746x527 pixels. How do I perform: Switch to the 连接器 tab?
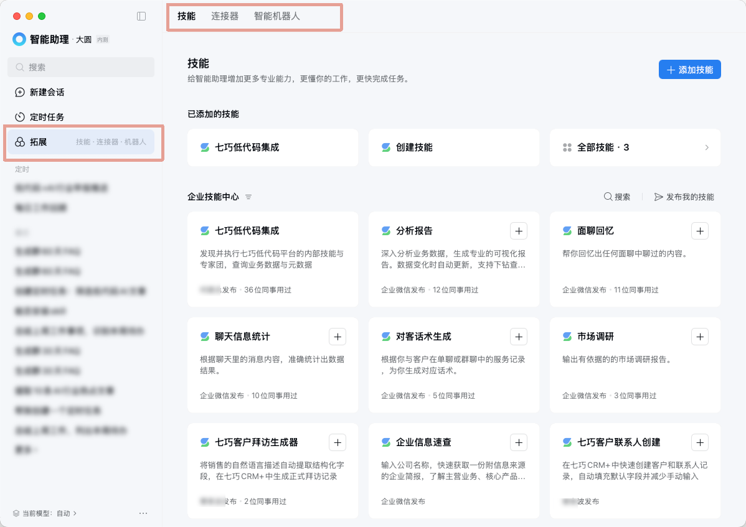pos(225,16)
